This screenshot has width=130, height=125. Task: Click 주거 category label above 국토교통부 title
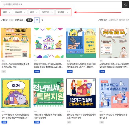tap(36, 112)
